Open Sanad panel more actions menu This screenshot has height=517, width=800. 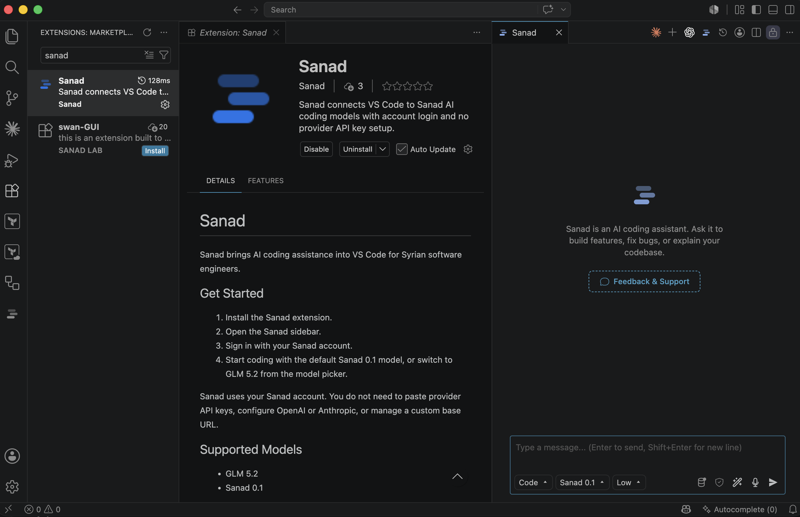(790, 32)
